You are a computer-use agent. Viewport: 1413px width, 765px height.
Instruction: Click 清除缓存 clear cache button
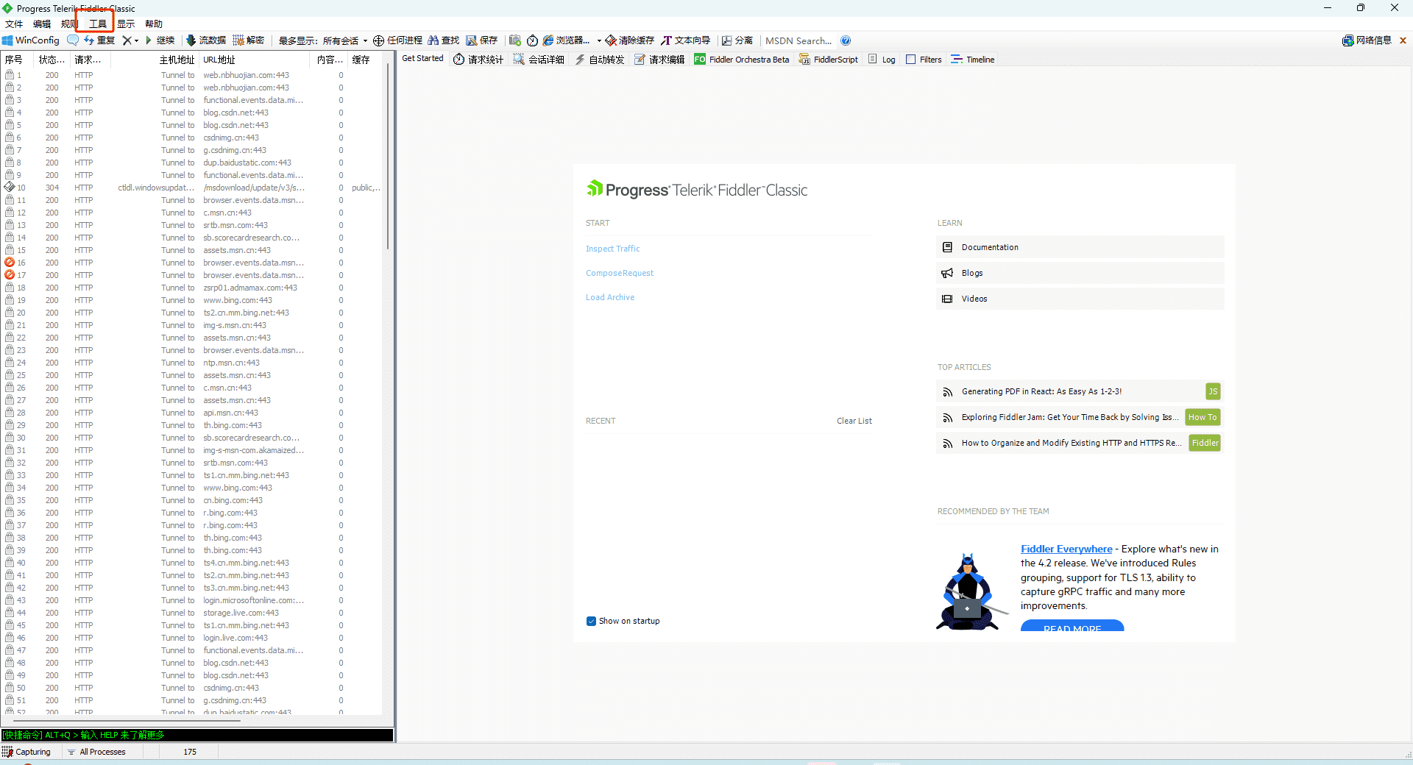click(x=630, y=40)
